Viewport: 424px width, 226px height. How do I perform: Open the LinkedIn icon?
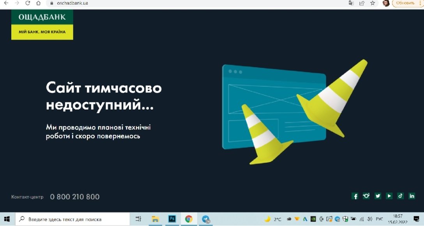pos(412,196)
